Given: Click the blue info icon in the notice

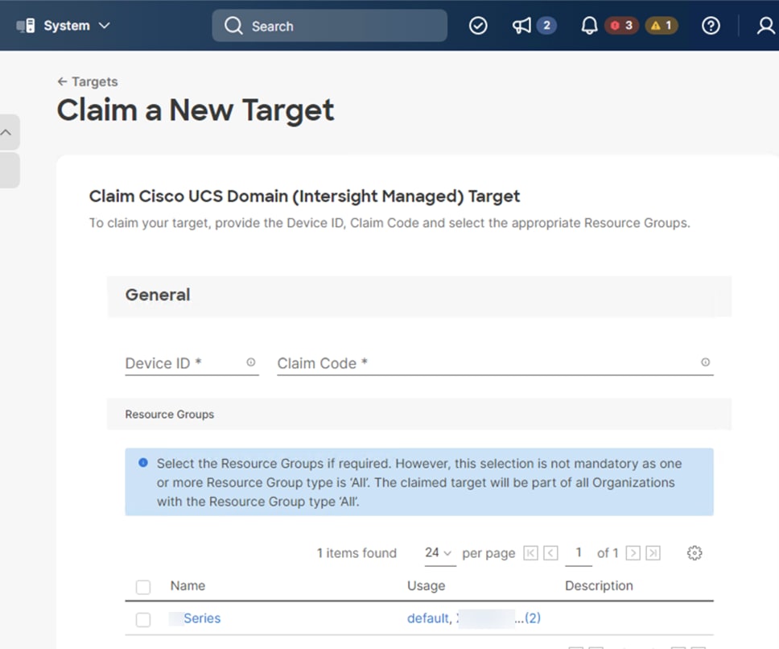Looking at the screenshot, I should click(143, 463).
